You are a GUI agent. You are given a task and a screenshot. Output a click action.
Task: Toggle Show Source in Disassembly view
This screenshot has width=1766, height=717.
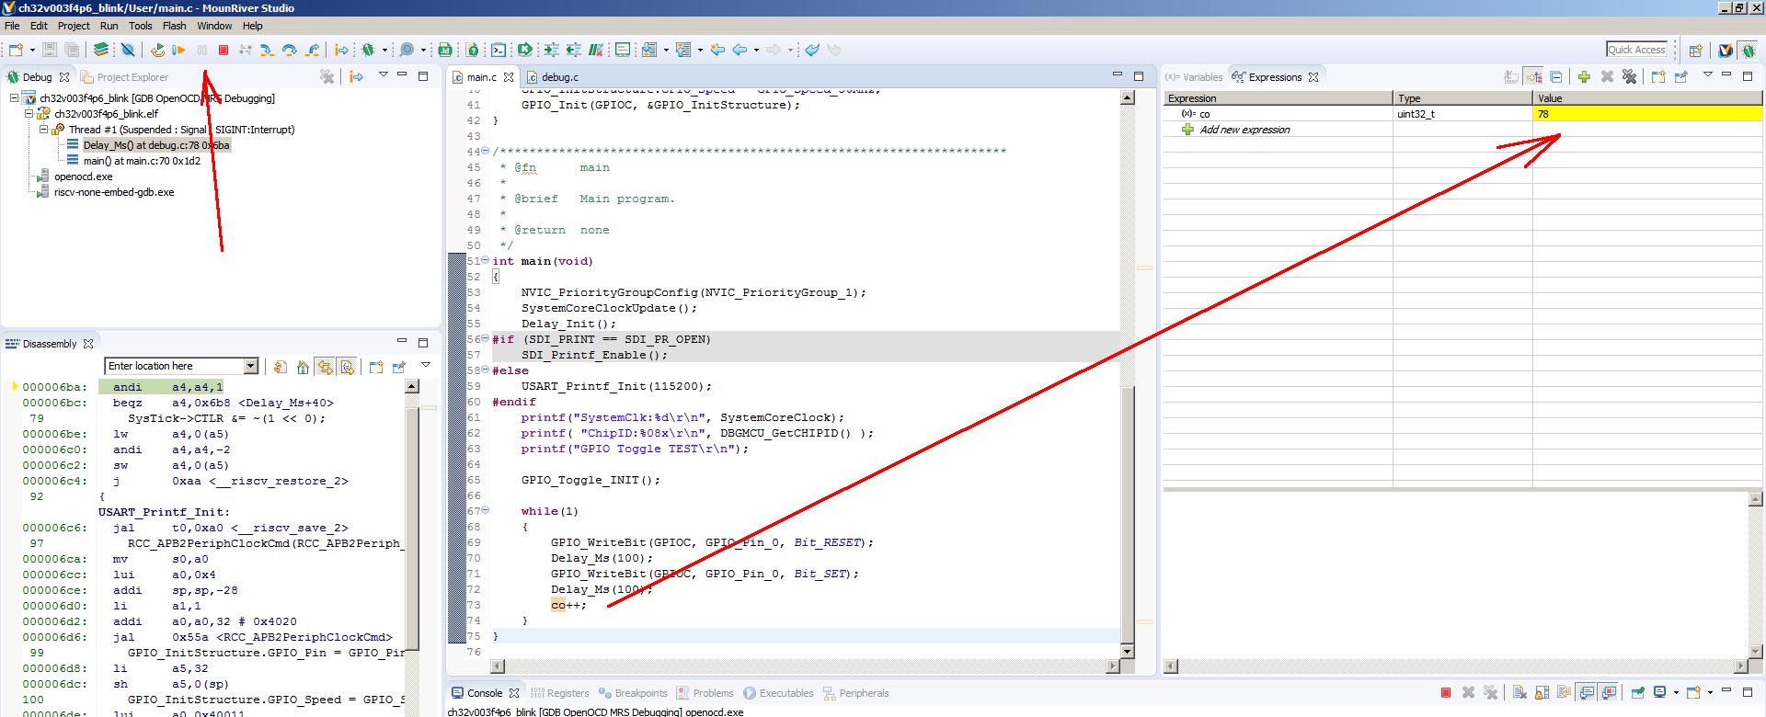[347, 367]
